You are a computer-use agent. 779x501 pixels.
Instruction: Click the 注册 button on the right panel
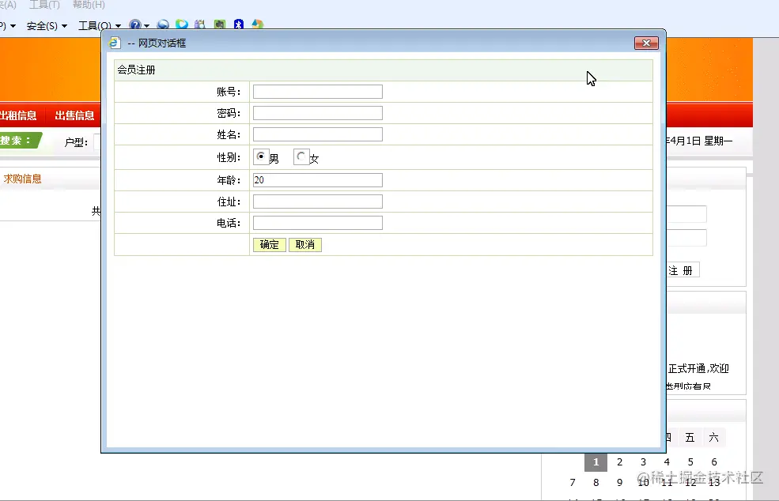[685, 269]
